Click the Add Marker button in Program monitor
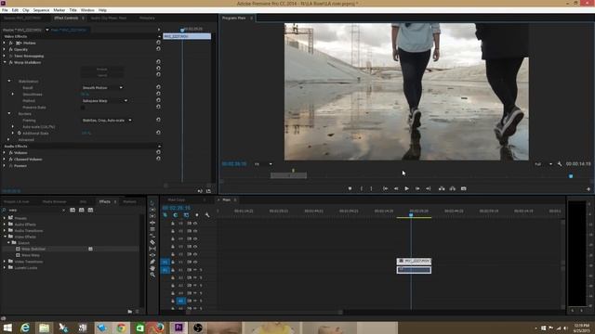595x334 pixels. tap(350, 188)
